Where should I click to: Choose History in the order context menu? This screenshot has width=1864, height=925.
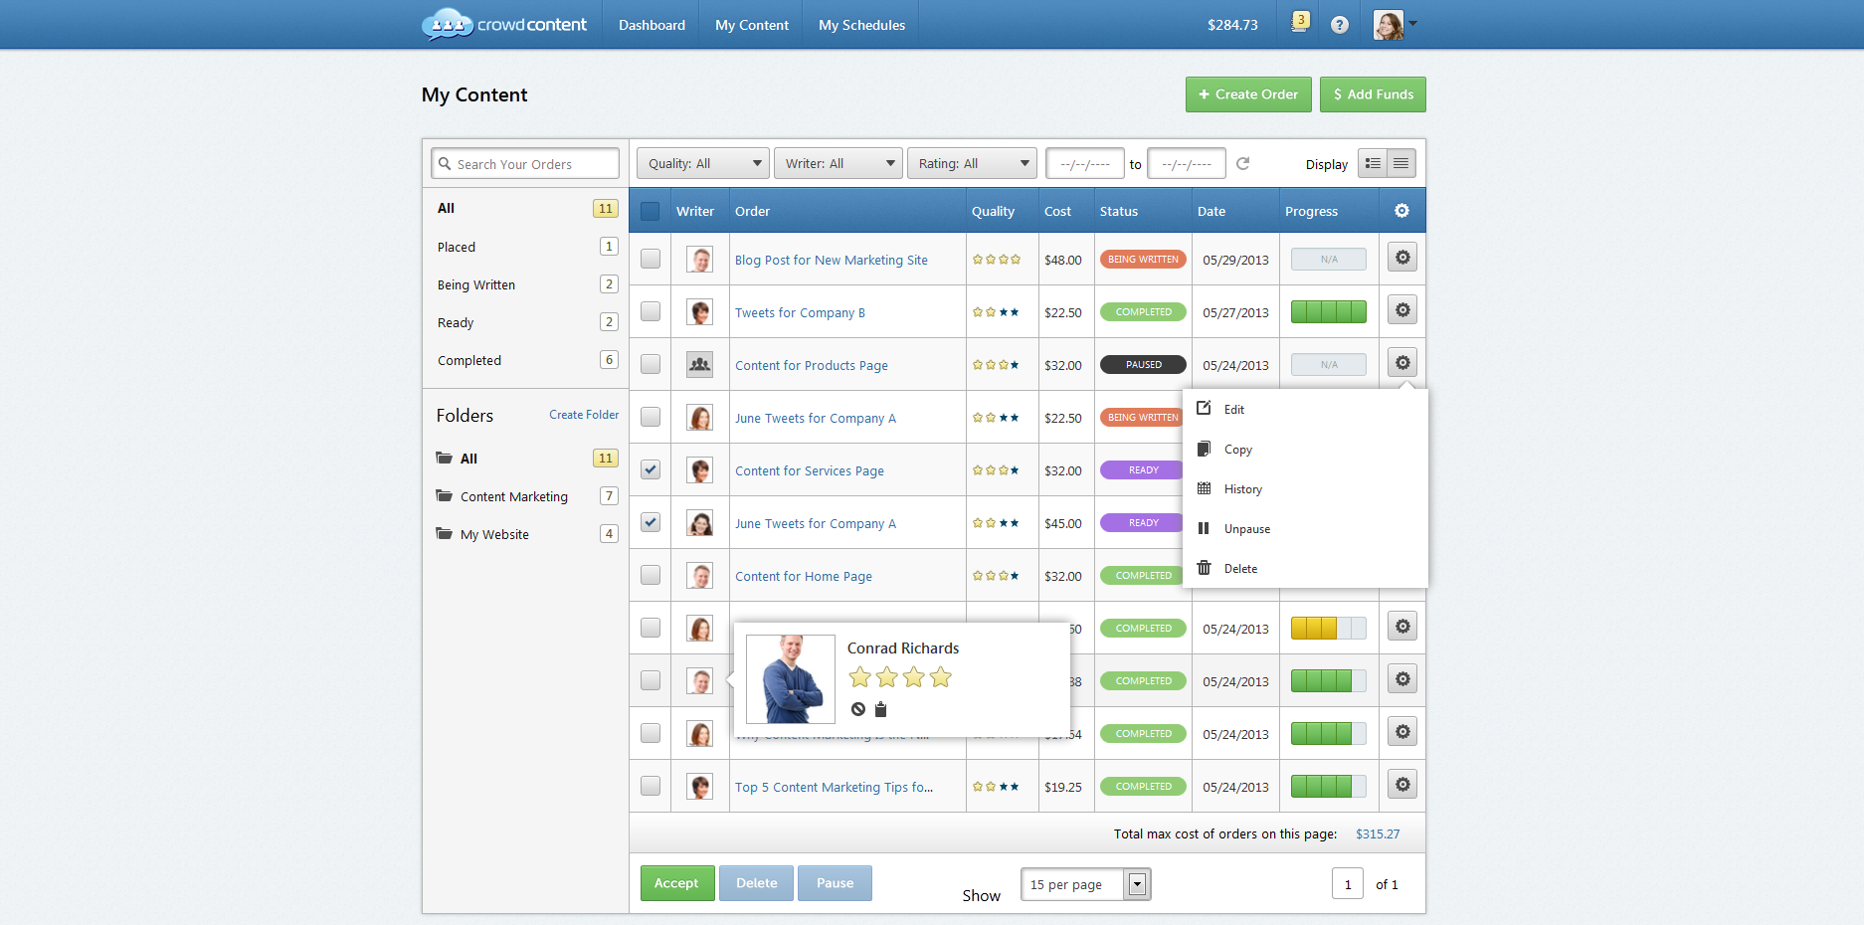[1242, 489]
